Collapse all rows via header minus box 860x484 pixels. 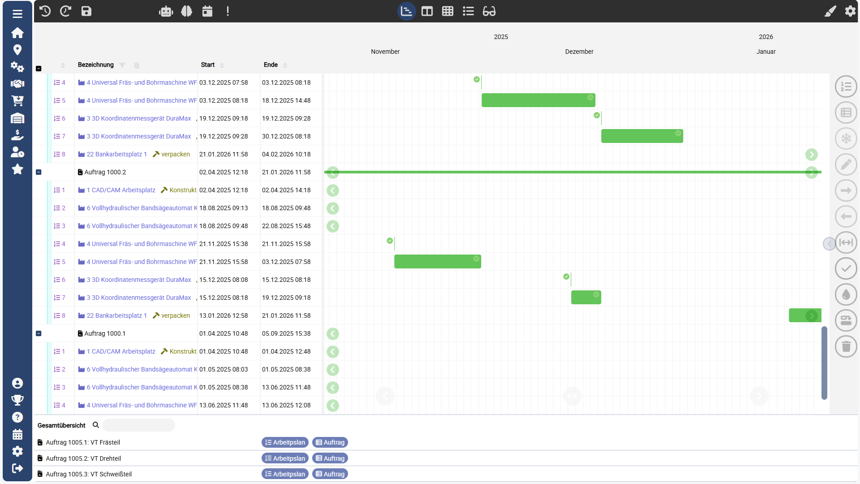pos(39,69)
